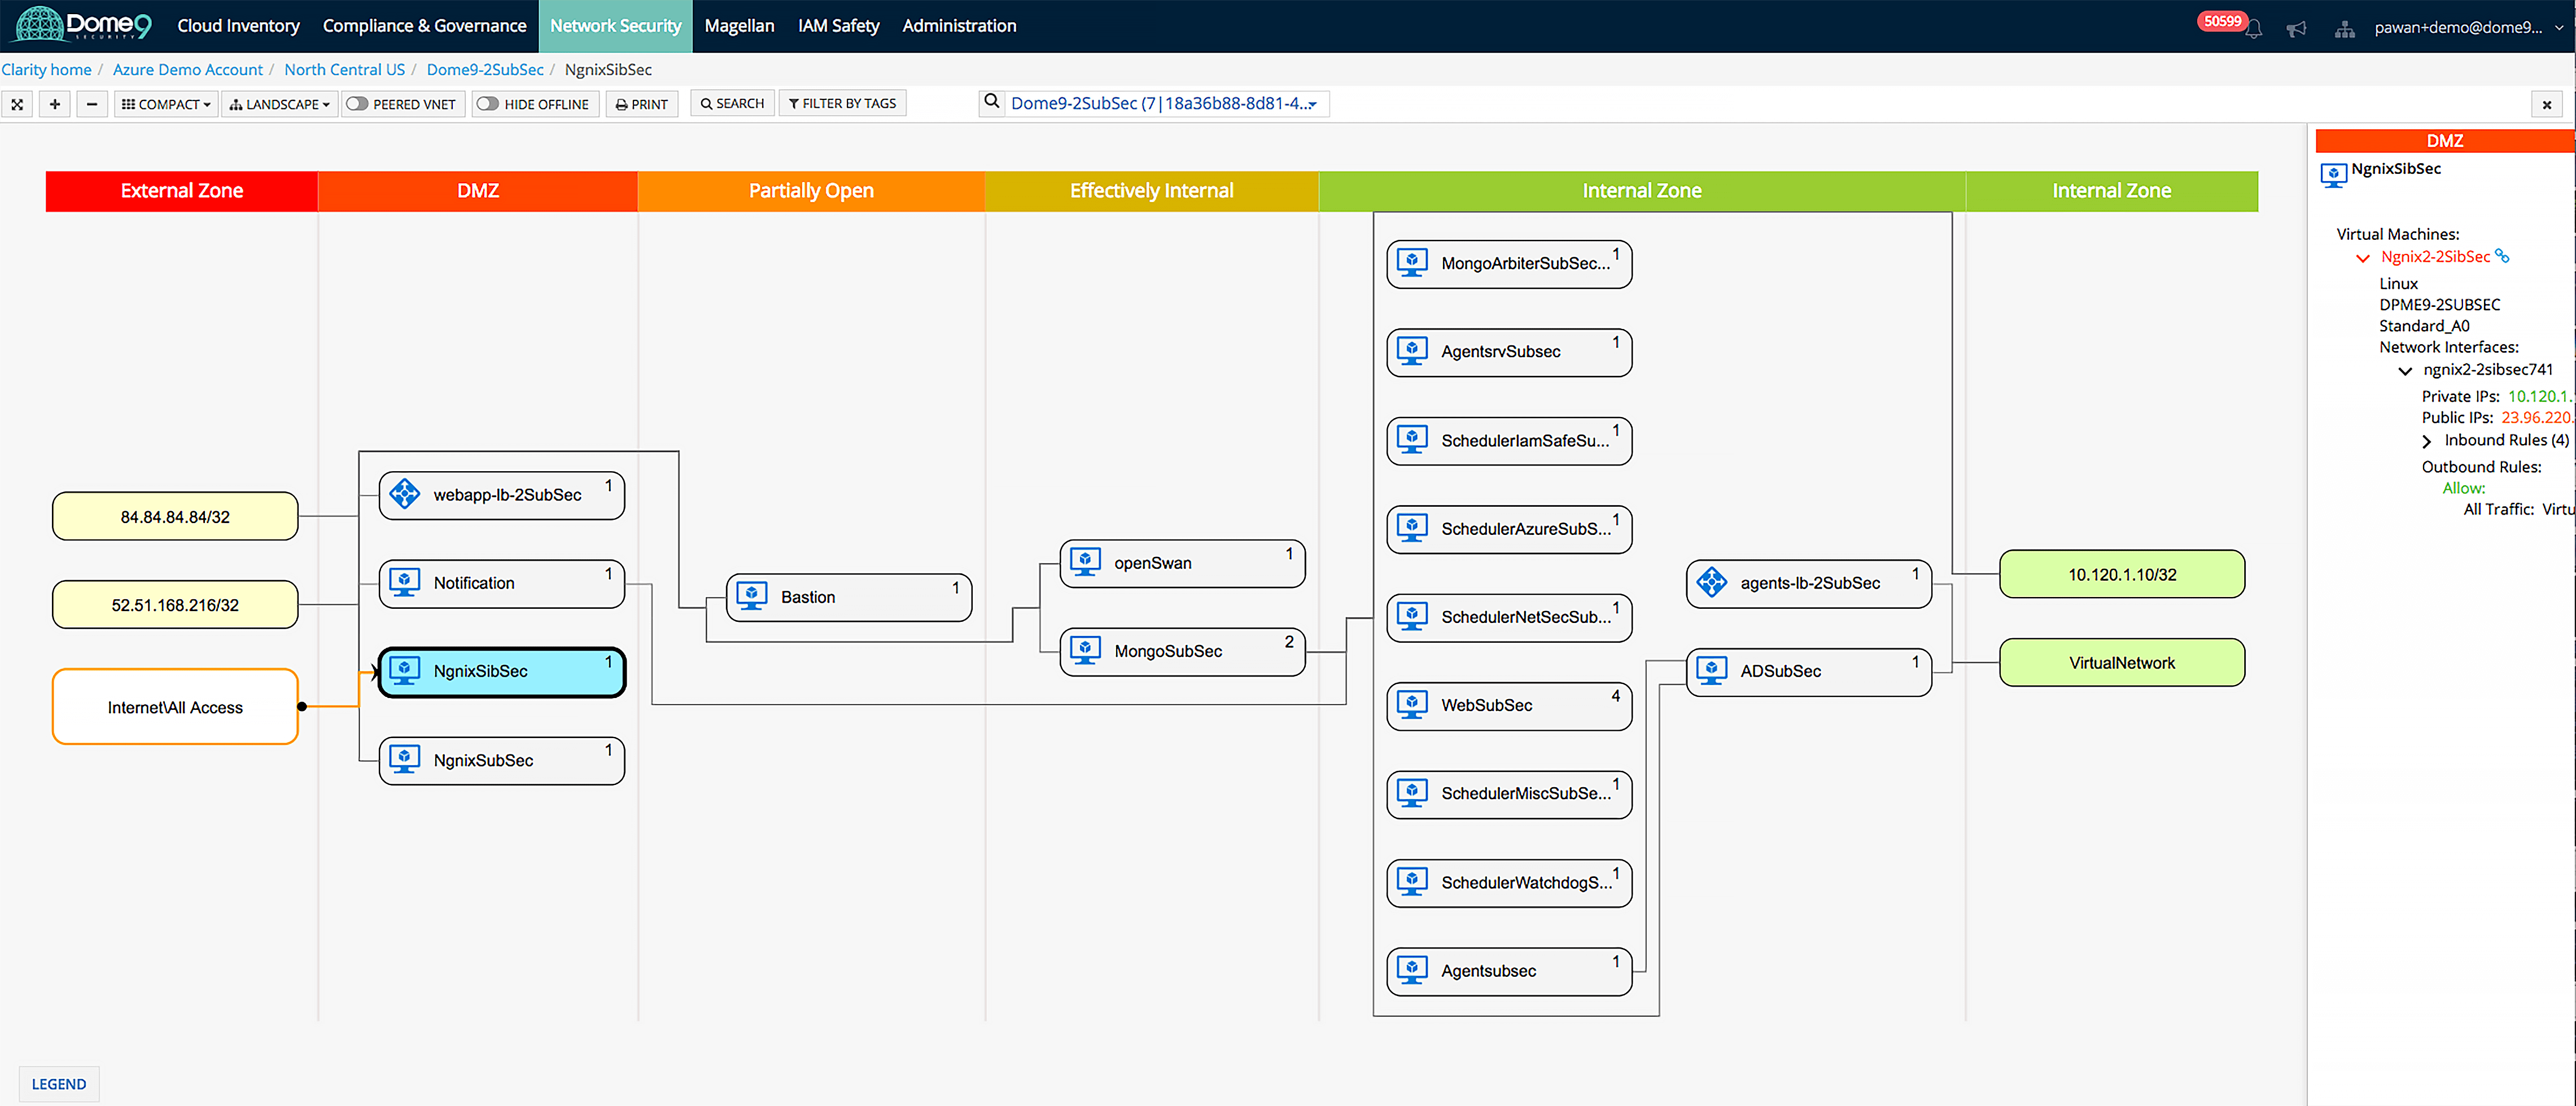This screenshot has width=2576, height=1106.
Task: Open the Administration menu
Action: [x=959, y=26]
